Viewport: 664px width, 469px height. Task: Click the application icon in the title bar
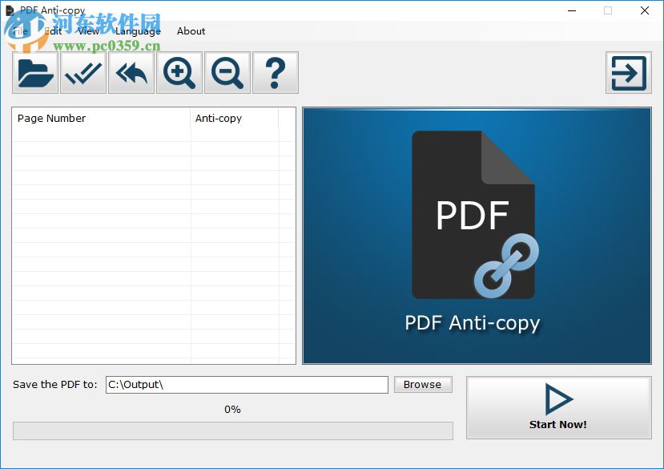pyautogui.click(x=10, y=10)
